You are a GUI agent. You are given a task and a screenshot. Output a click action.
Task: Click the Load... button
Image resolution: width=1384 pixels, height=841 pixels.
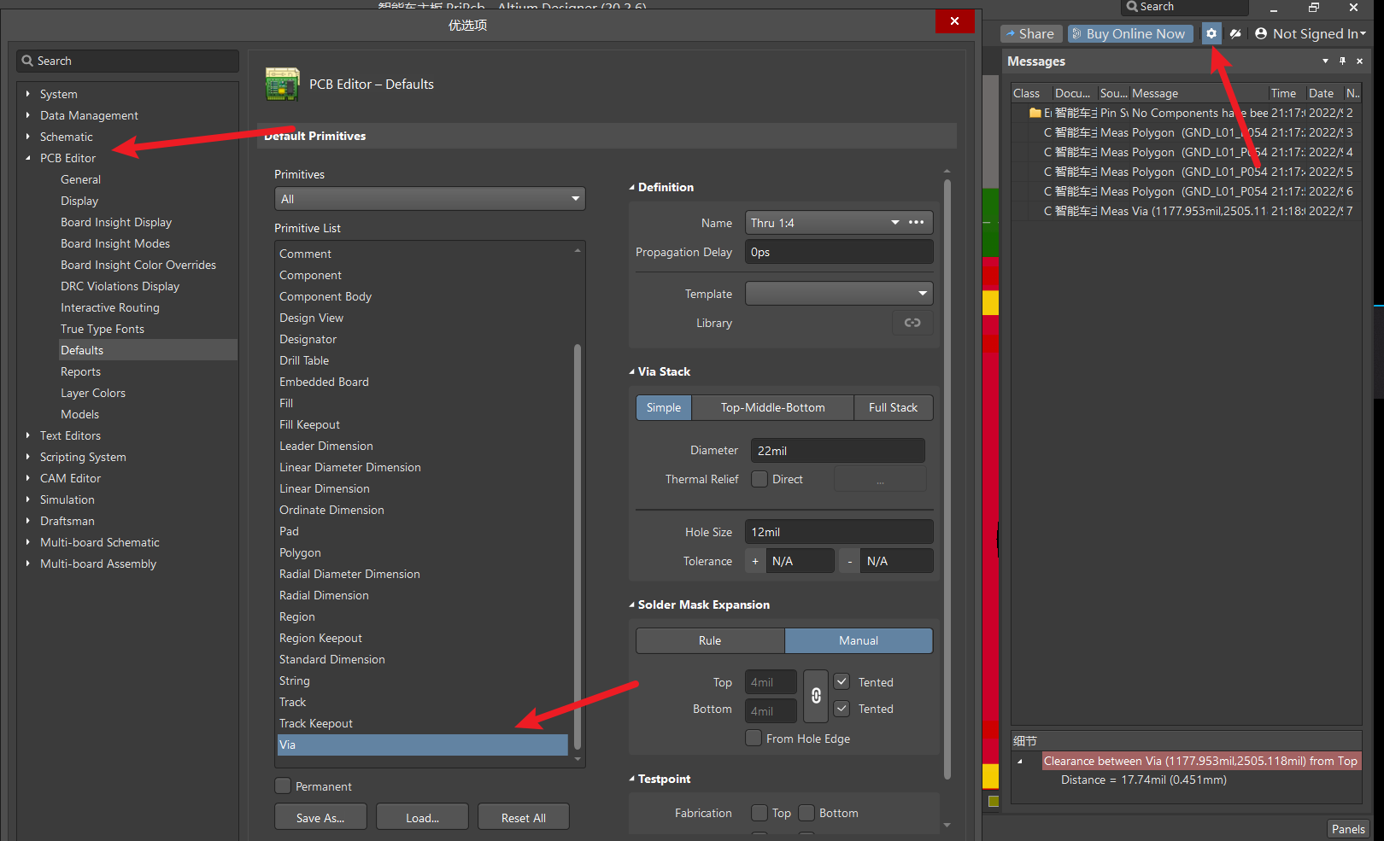tap(422, 817)
